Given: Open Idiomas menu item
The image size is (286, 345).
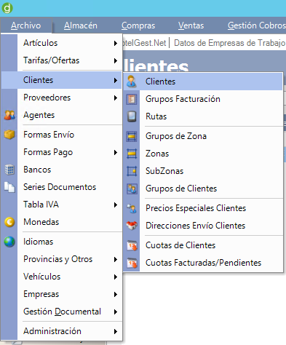Looking at the screenshot, I should [62, 242].
